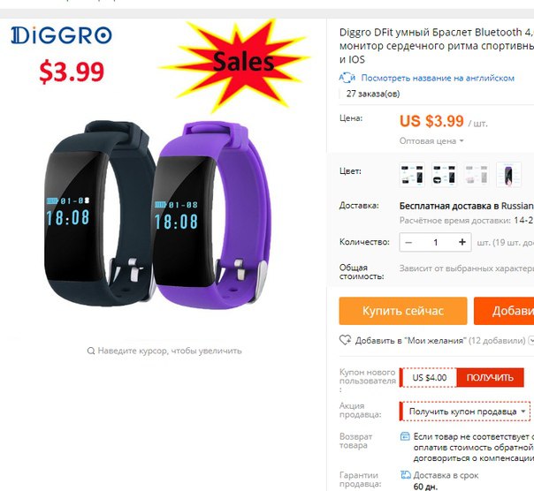Image resolution: width=534 pixels, height=491 pixels.
Task: Click the Diggro brand logo
Action: pos(61,35)
